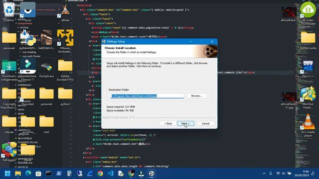Open PowerShell from the taskbar
Image resolution: width=319 pixels, height=179 pixels.
[x=59, y=174]
